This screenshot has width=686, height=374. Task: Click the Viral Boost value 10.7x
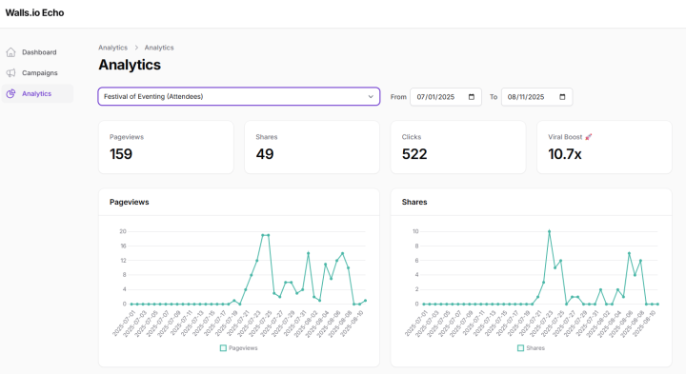565,154
